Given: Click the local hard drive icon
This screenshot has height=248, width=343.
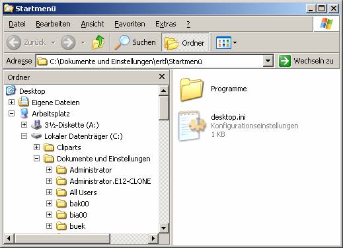Looking at the screenshot, I should 36,136.
